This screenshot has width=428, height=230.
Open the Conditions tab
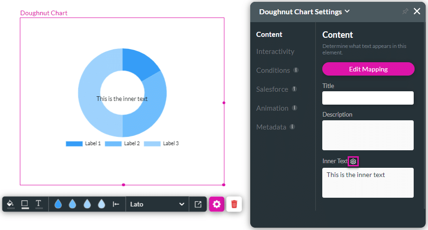coord(273,71)
